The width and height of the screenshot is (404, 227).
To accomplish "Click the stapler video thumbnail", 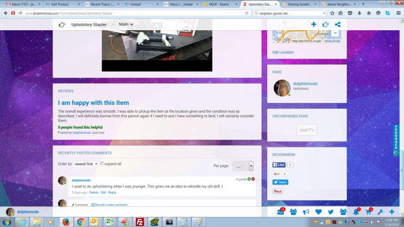I will [157, 45].
